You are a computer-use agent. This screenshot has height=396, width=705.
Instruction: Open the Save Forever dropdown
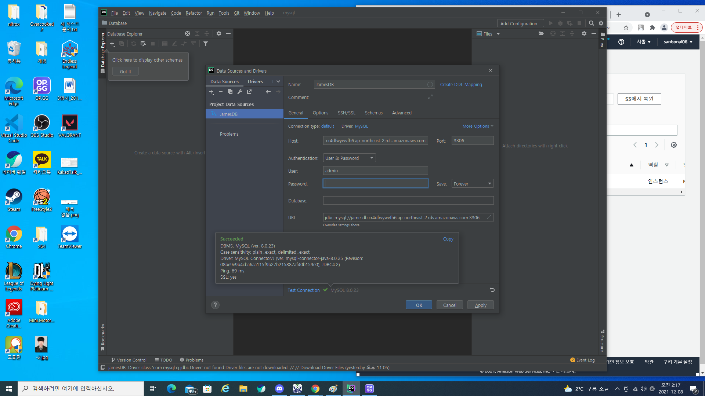coord(472,184)
